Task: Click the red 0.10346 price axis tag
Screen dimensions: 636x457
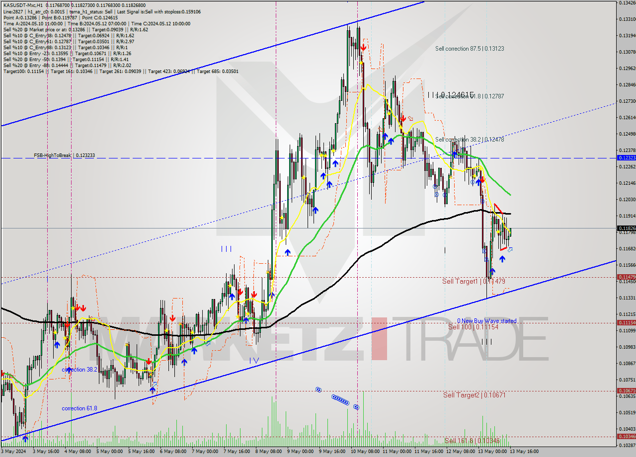Action: (626, 436)
